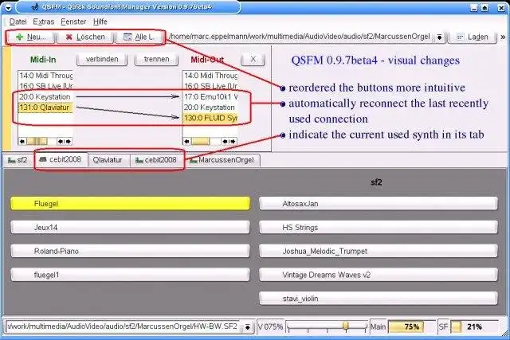The image size is (510, 340).
Task: Open the Datei menu
Action: tap(18, 21)
